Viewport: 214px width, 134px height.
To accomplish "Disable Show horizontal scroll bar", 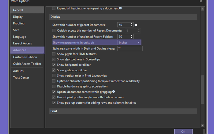I will click(x=54, y=65).
